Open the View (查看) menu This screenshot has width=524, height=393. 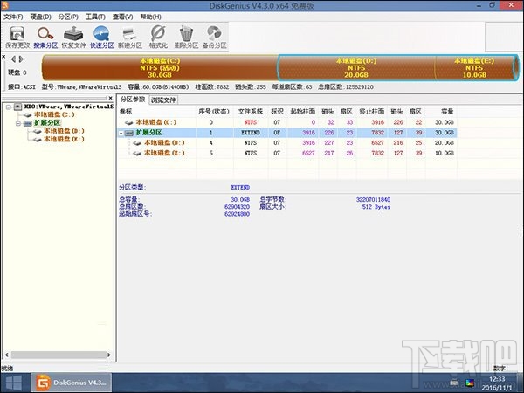[x=122, y=17]
